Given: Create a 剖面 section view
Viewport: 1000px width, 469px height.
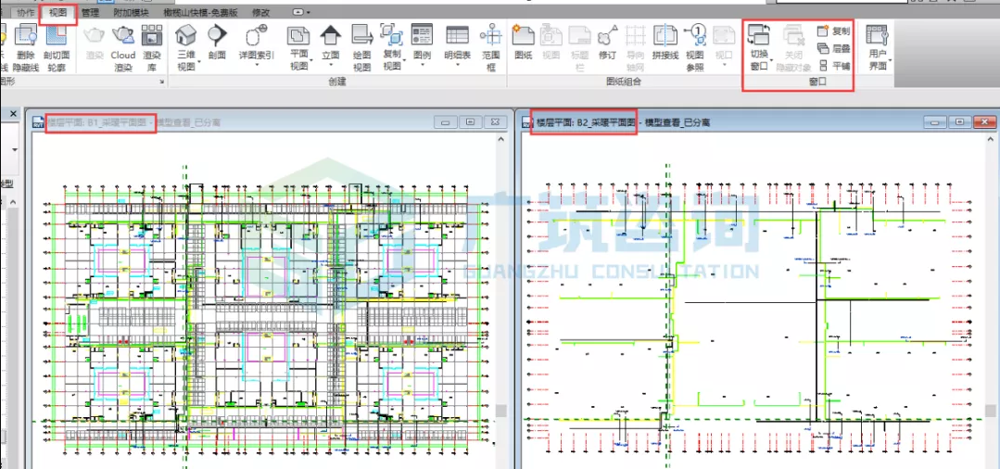Looking at the screenshot, I should pos(217,42).
